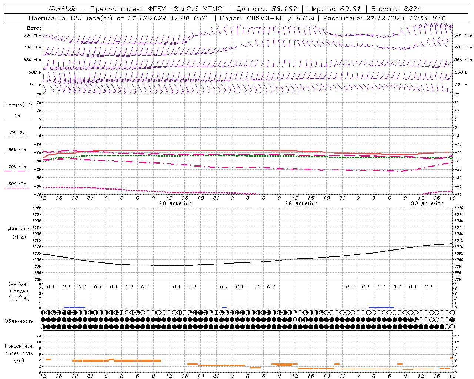
Task: Click the Norilsk location title
Action: click(62, 9)
